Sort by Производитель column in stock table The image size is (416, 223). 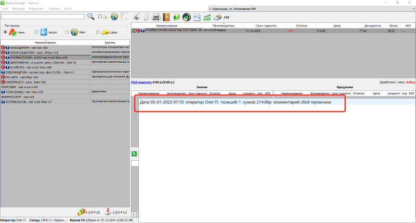(x=224, y=25)
